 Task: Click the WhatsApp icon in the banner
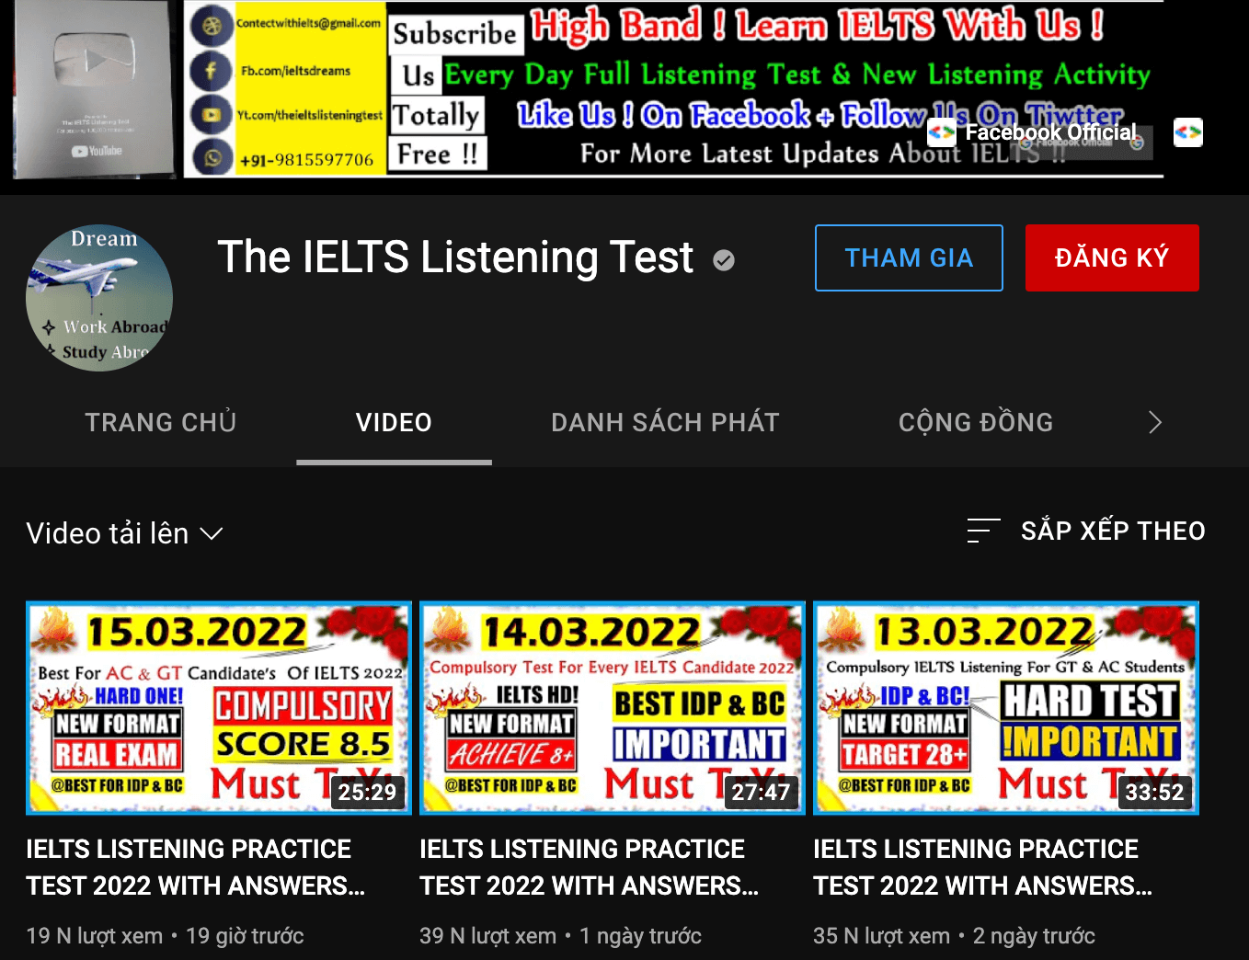click(212, 158)
